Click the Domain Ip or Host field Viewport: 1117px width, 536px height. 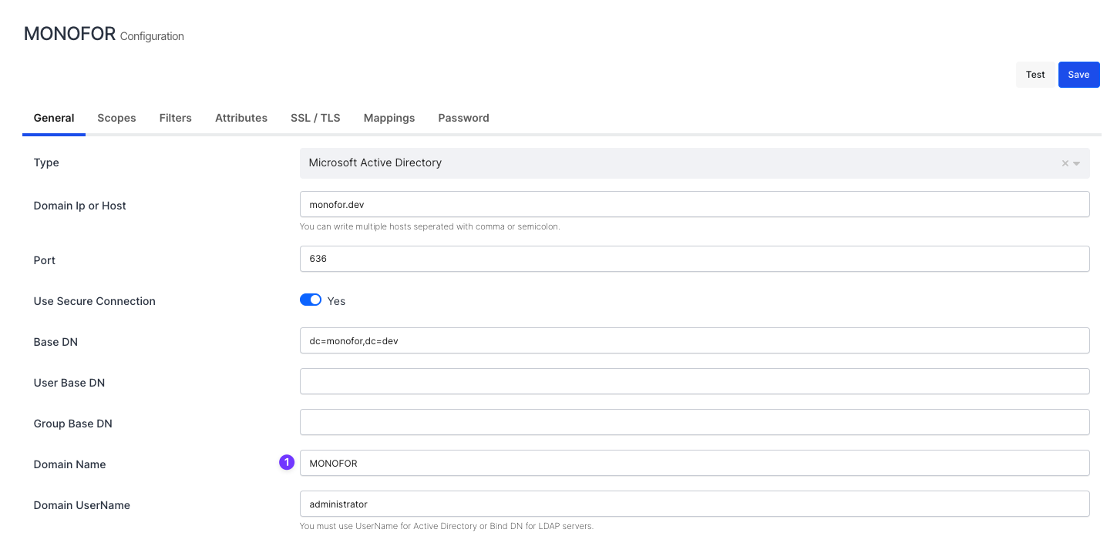point(694,204)
